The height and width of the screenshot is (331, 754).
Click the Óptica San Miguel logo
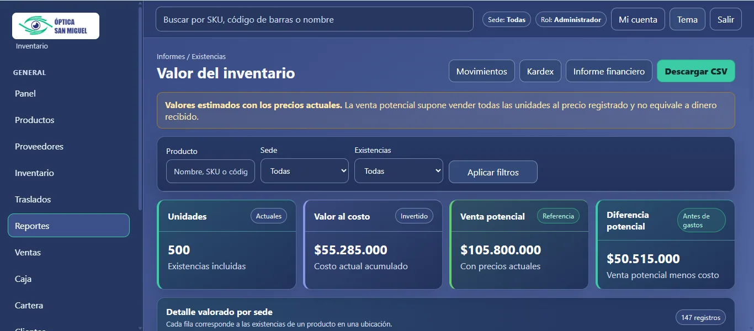click(x=56, y=26)
